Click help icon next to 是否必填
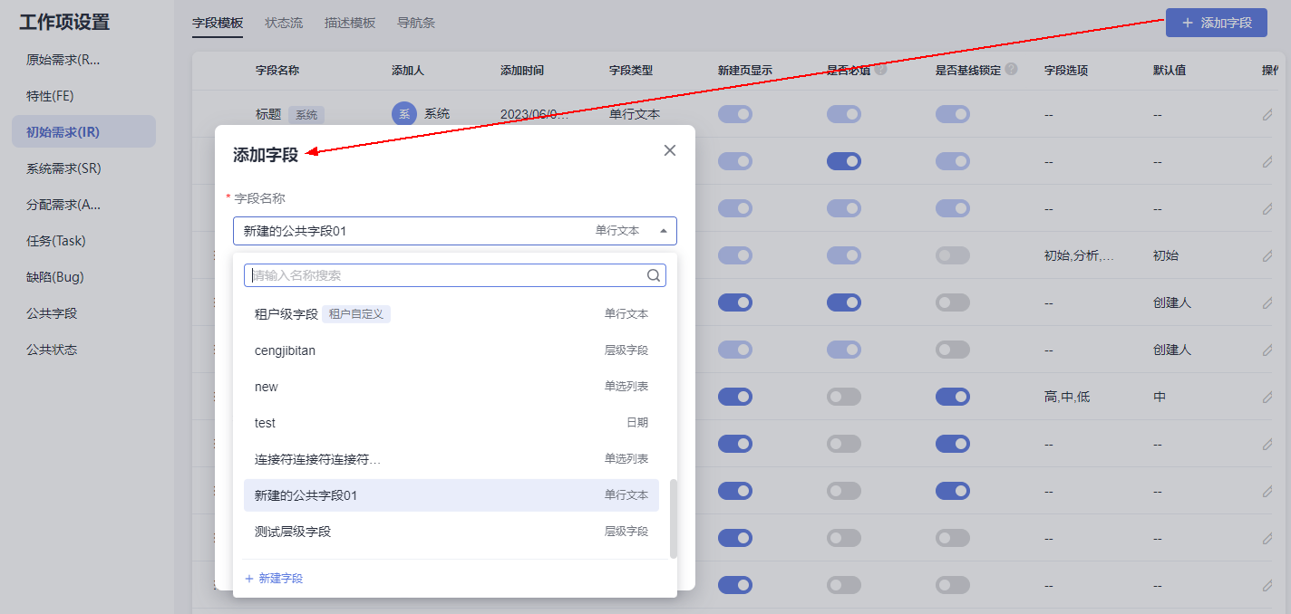The height and width of the screenshot is (614, 1291). pyautogui.click(x=880, y=70)
